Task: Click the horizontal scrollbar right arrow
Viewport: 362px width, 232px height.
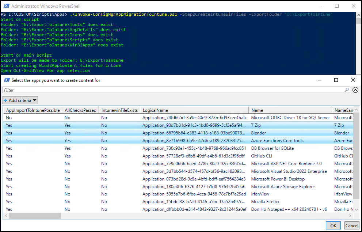Action: [x=350, y=216]
